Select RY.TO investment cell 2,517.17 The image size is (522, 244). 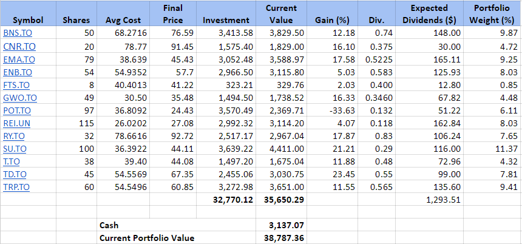point(226,136)
